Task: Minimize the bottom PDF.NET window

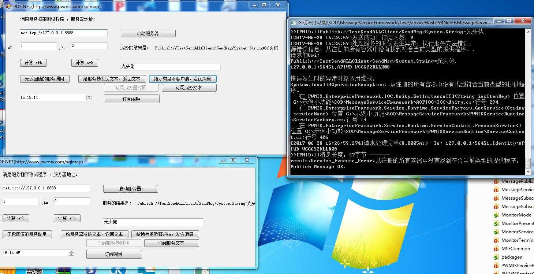Action: coord(223,160)
